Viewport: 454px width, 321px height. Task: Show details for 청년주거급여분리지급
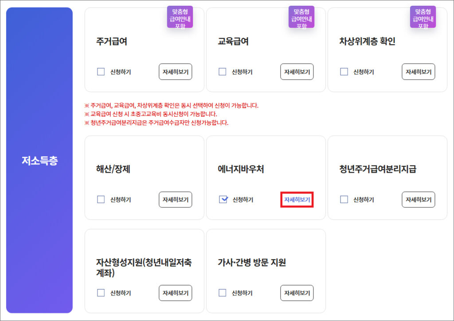[418, 199]
